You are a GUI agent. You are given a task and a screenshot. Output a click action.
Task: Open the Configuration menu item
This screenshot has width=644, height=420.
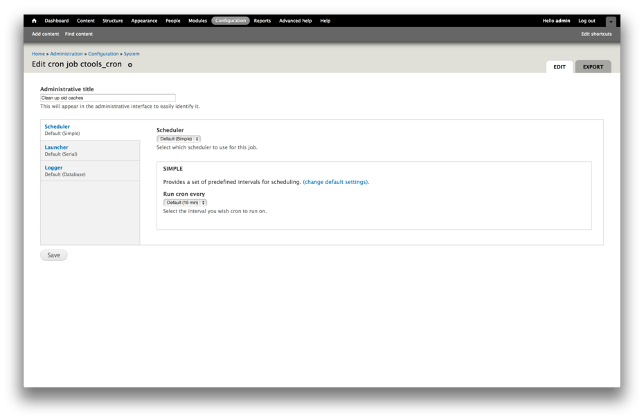tap(231, 21)
